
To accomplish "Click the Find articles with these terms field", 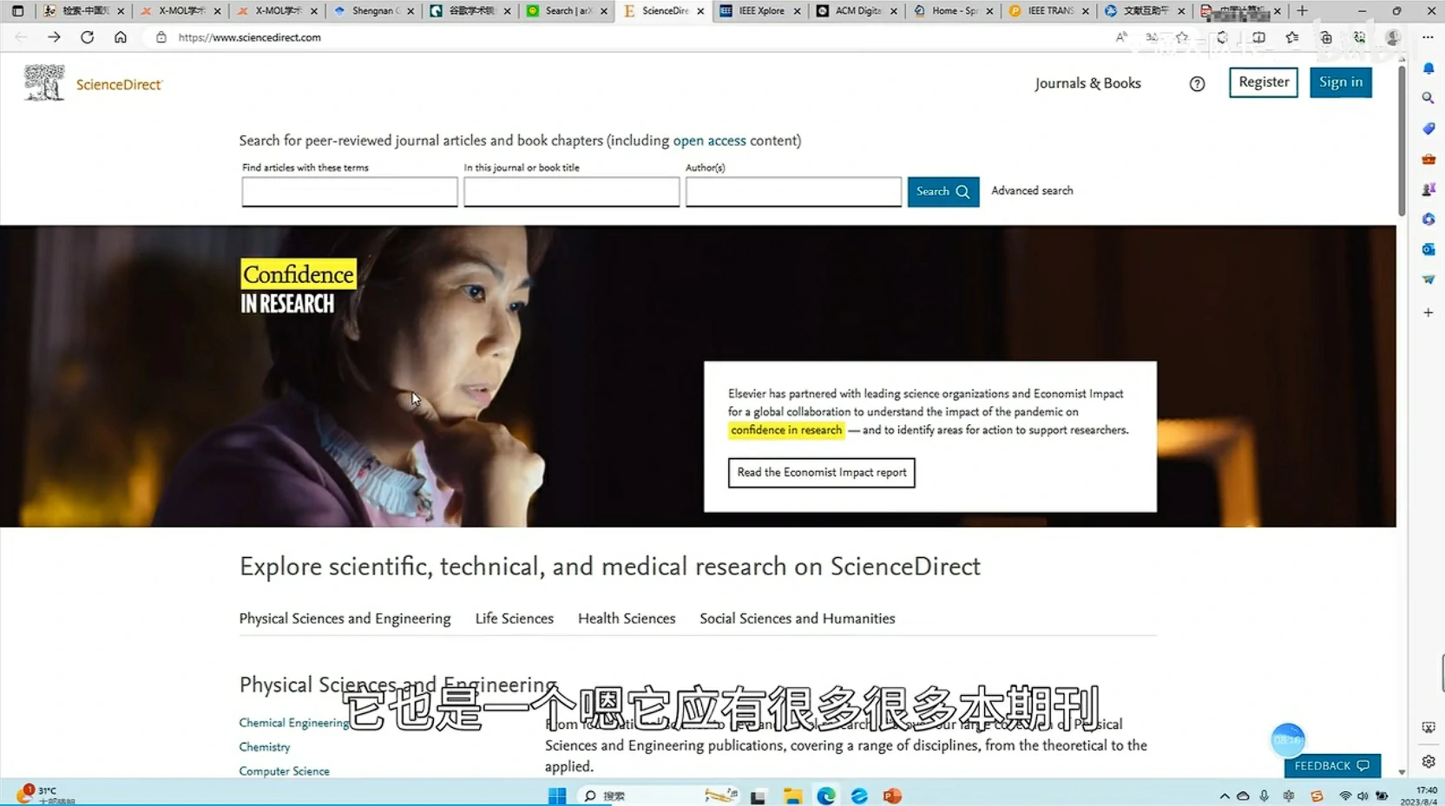I will tap(350, 192).
